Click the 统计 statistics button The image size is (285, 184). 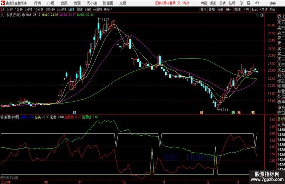pyautogui.click(x=229, y=9)
